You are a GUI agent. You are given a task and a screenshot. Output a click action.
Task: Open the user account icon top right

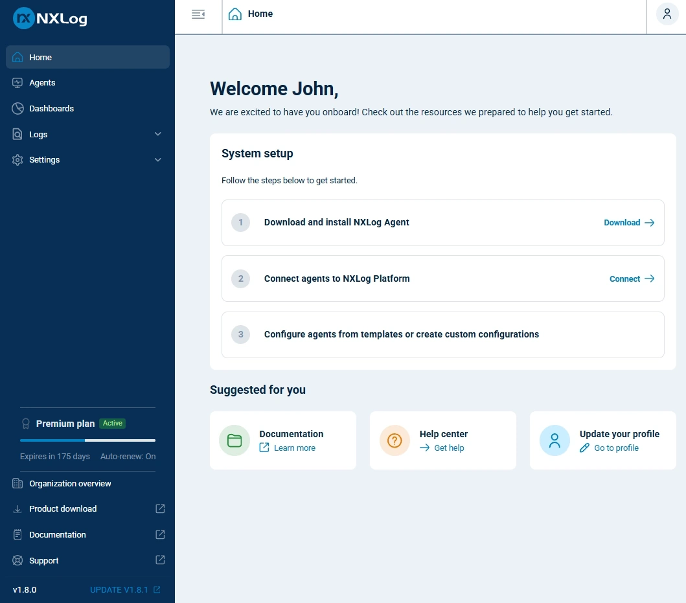point(667,14)
